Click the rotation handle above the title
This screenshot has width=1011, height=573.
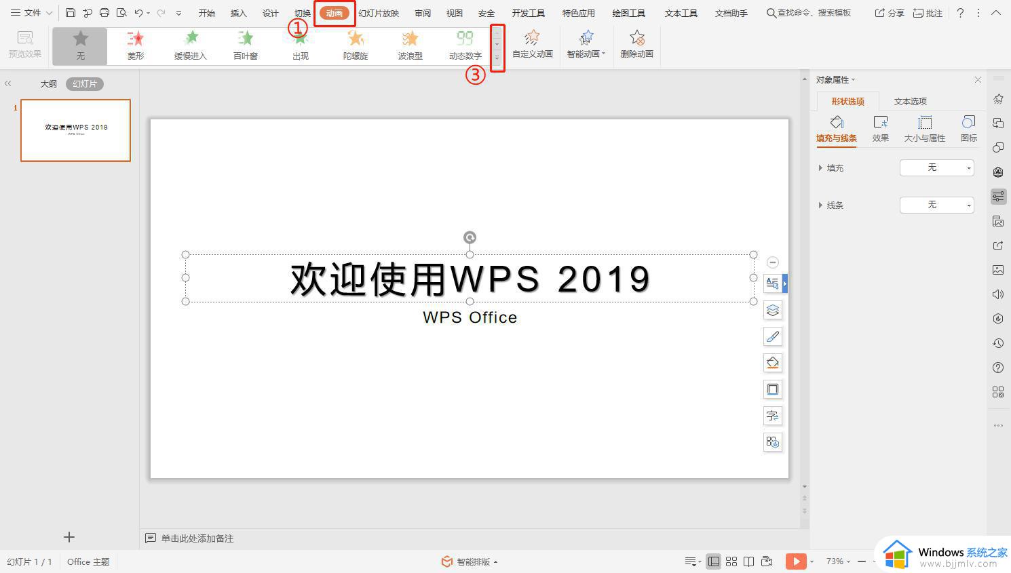tap(470, 237)
